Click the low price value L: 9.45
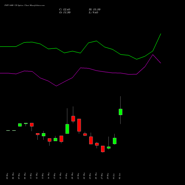Viewport: 185px width, 185px height. (x=94, y=13)
